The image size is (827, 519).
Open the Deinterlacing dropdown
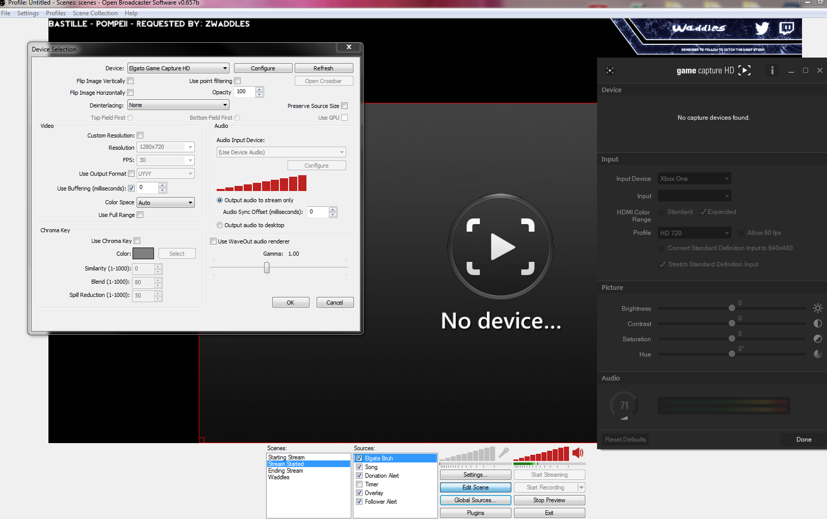(x=178, y=105)
